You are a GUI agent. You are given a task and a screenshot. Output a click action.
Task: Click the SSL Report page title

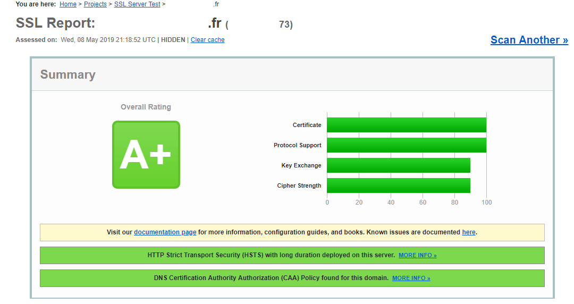tap(55, 23)
